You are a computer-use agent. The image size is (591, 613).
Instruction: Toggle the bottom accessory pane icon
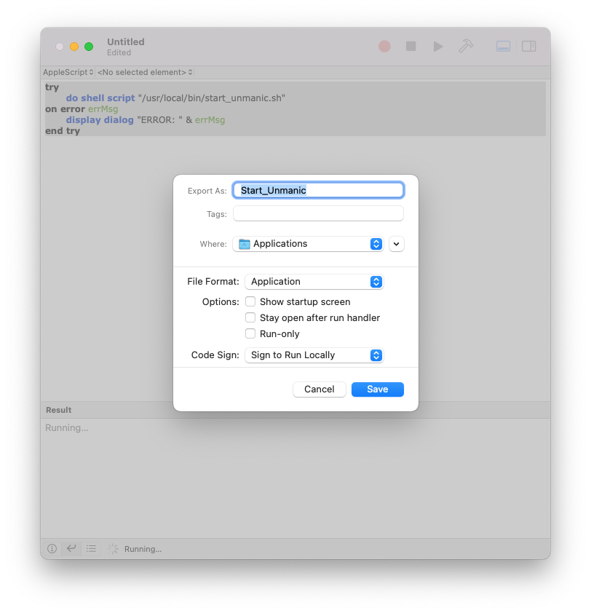503,46
